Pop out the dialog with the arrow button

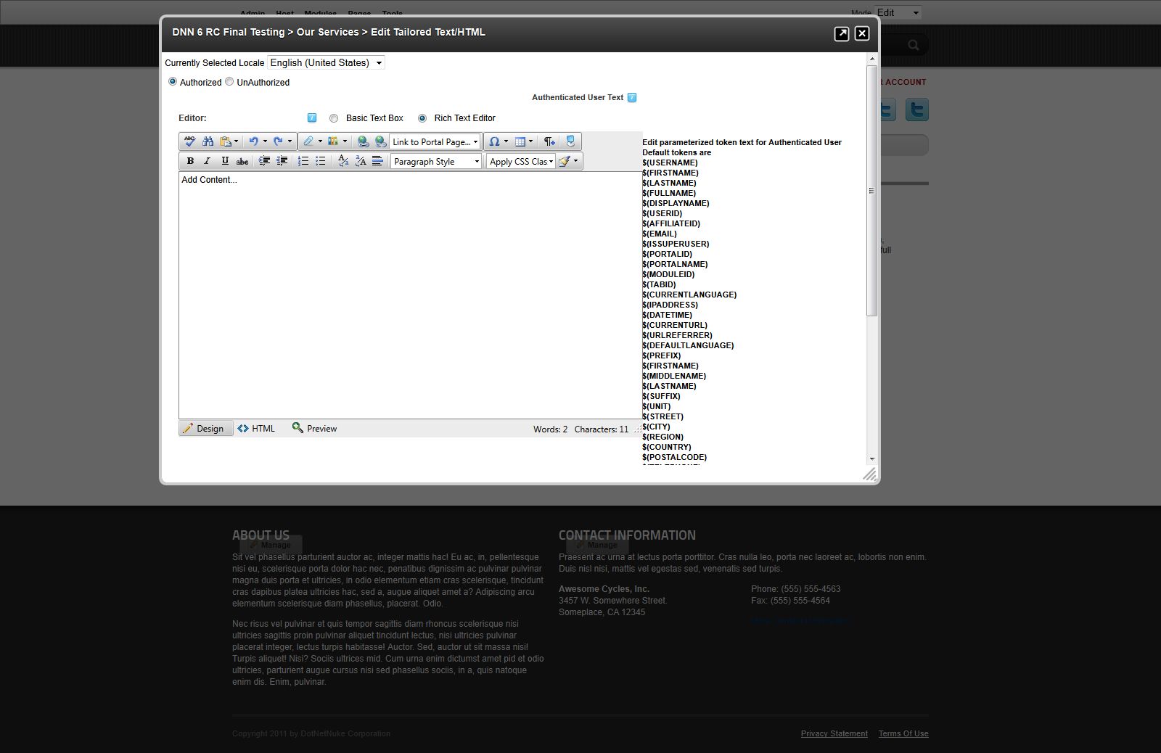click(x=842, y=33)
